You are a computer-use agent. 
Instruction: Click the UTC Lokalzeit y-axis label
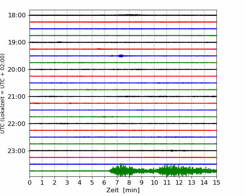click(x=3, y=93)
